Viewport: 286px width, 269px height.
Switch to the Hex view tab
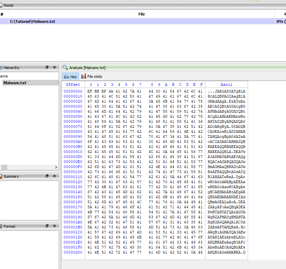(x=70, y=76)
